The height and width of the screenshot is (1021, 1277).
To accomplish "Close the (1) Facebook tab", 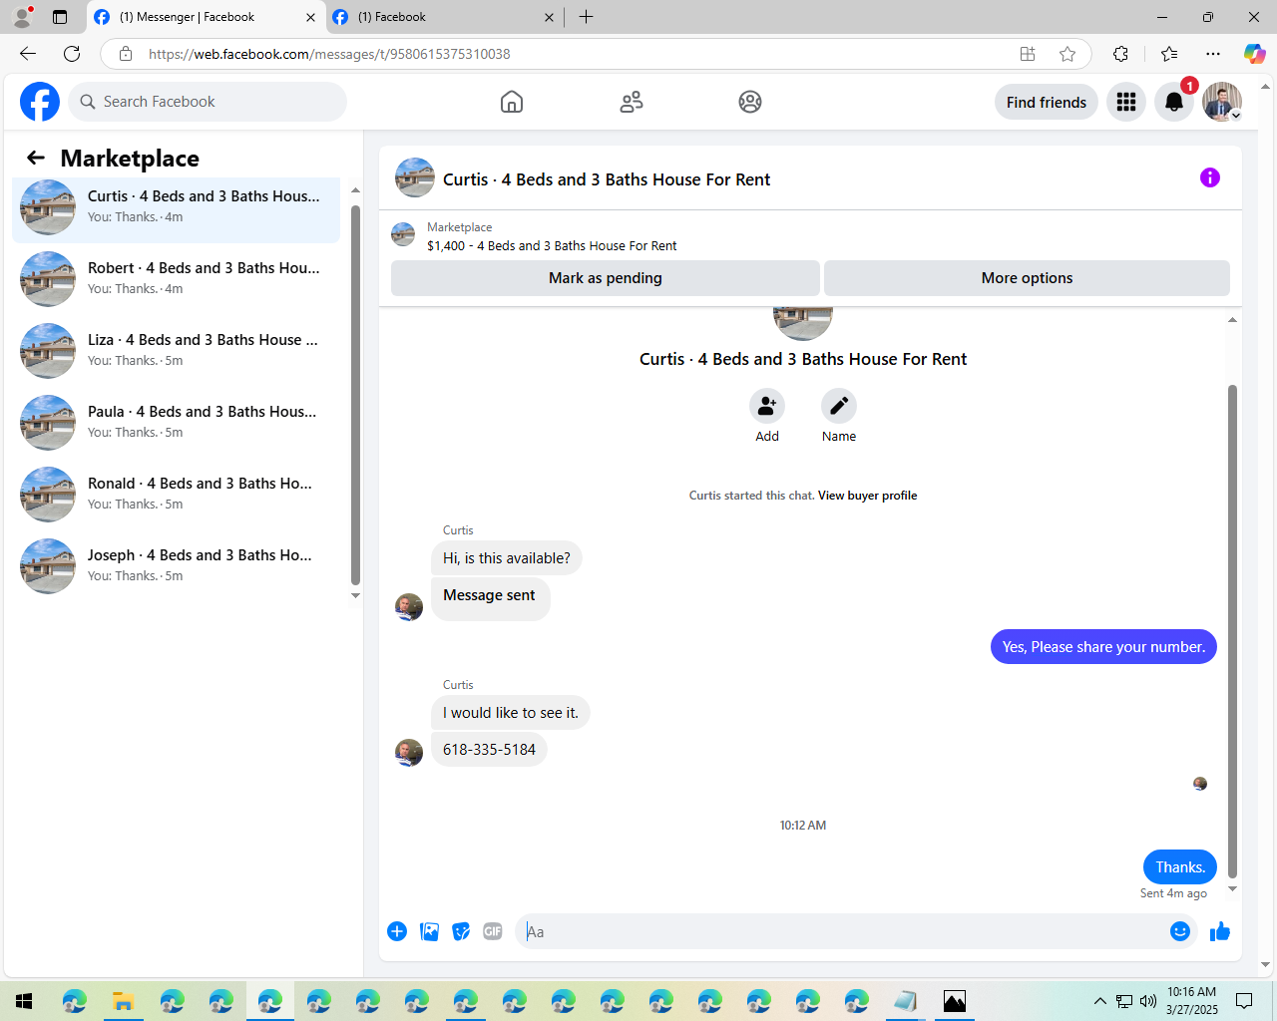I will click(x=549, y=17).
